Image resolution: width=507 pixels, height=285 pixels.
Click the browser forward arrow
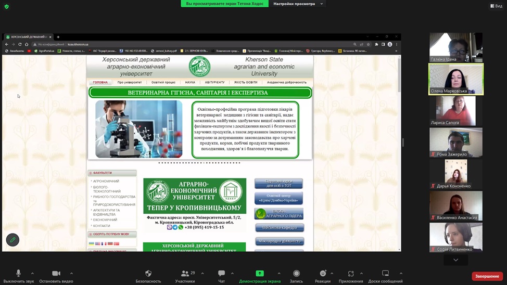pos(13,44)
